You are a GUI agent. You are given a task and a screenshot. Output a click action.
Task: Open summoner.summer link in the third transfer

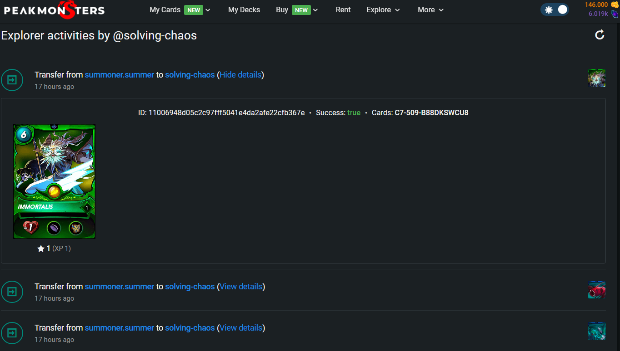[x=120, y=328]
